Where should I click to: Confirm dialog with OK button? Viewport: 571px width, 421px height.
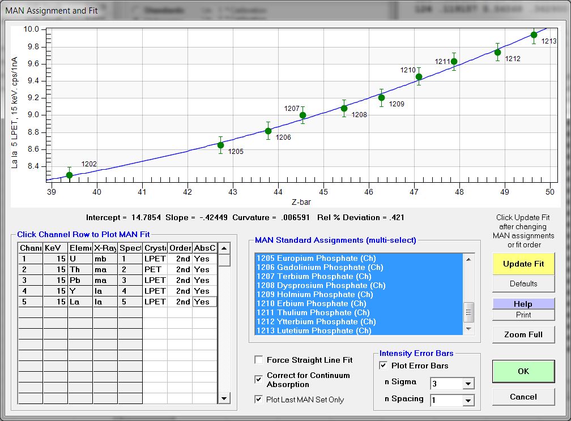click(523, 371)
